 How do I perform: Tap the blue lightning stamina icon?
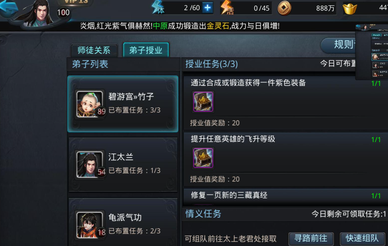coord(158,7)
